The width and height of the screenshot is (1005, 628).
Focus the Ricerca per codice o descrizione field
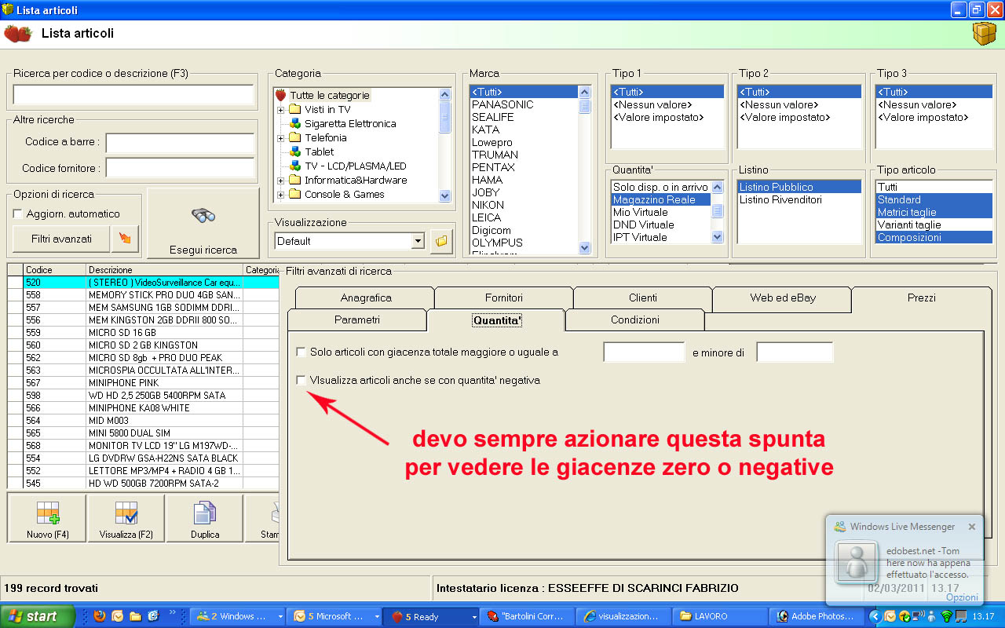tap(133, 95)
